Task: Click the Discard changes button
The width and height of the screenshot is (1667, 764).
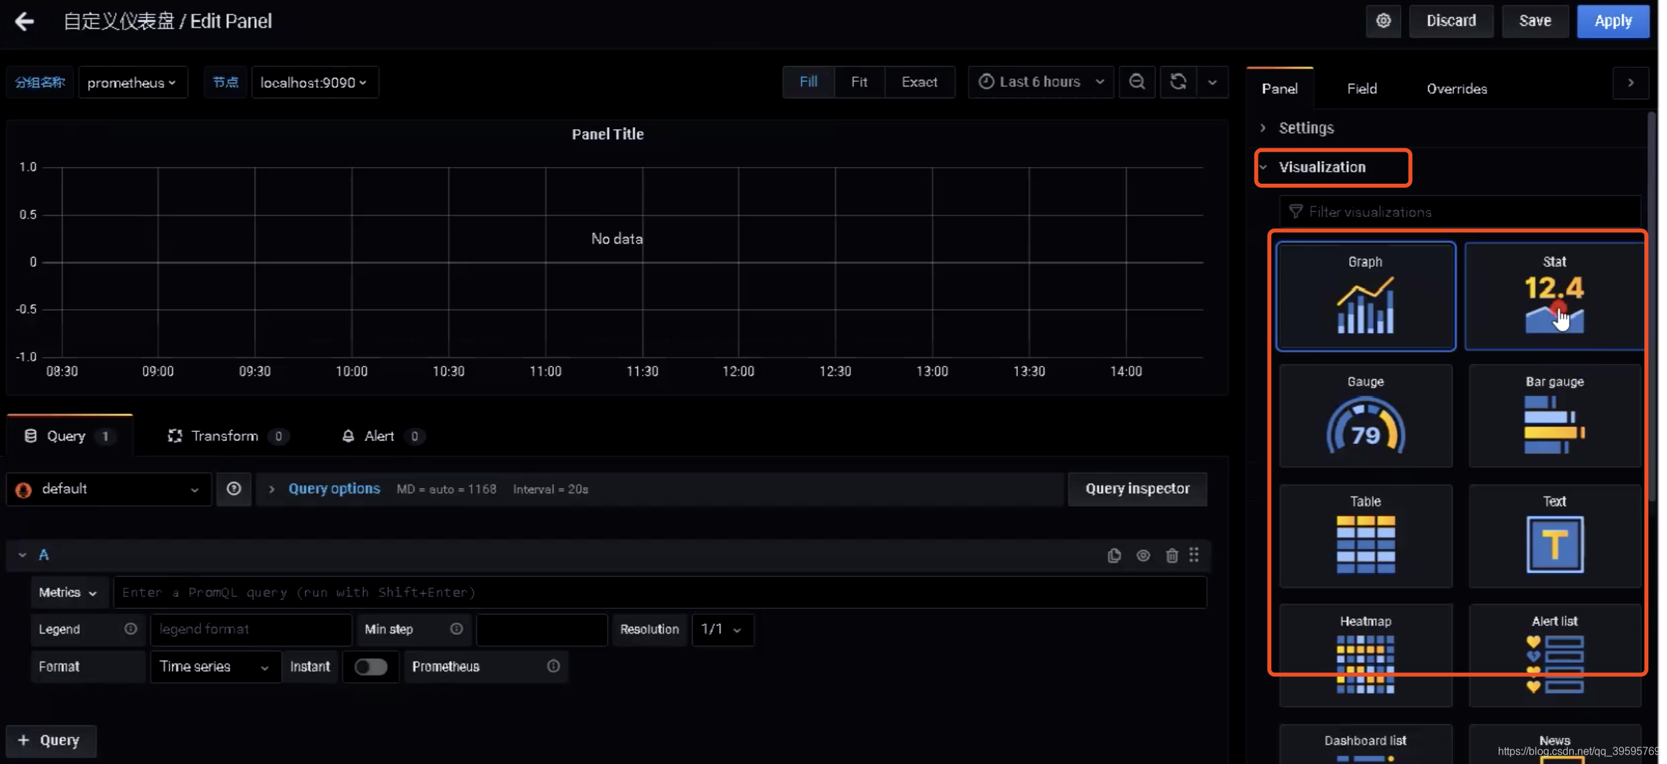Action: tap(1449, 20)
